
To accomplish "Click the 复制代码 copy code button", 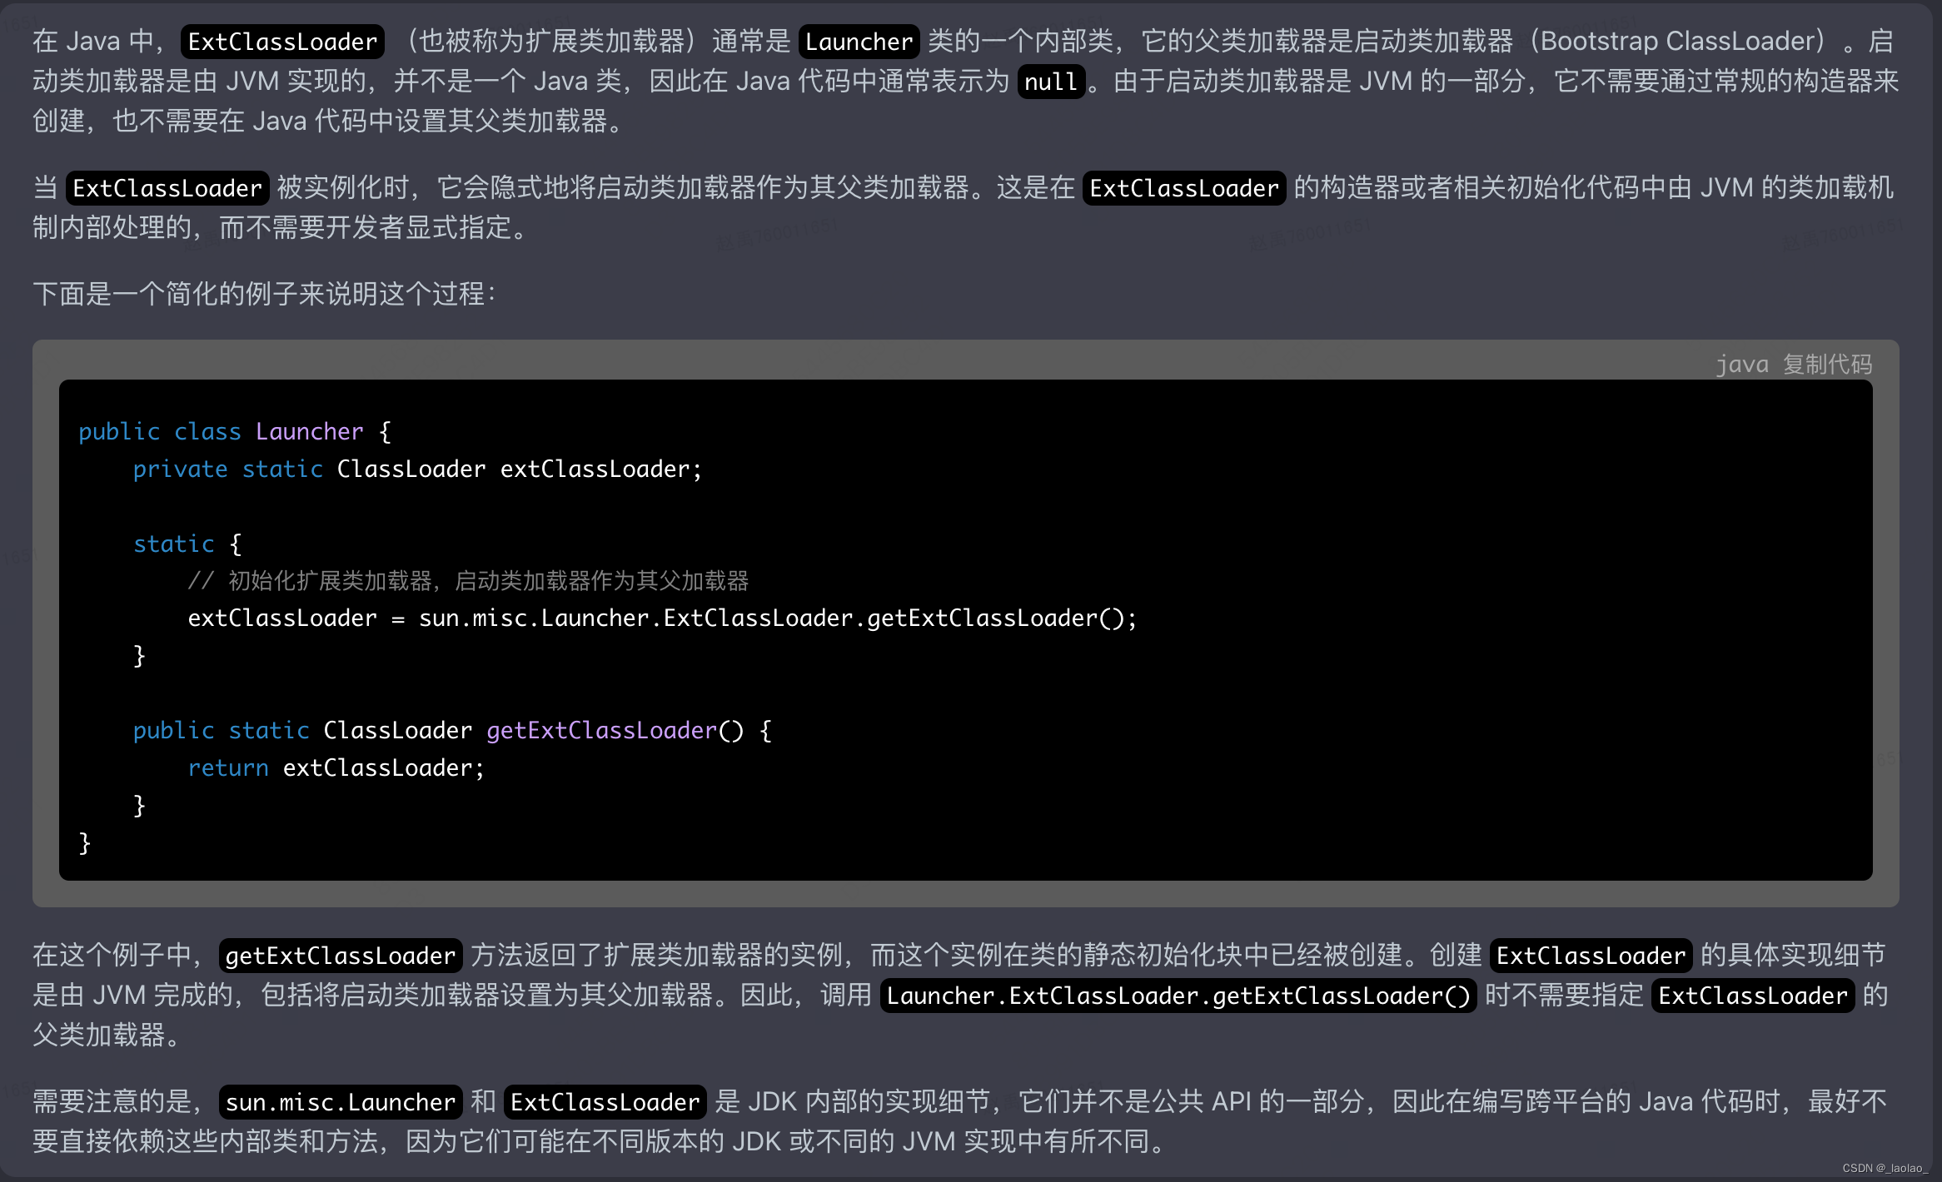I will coord(1827,364).
